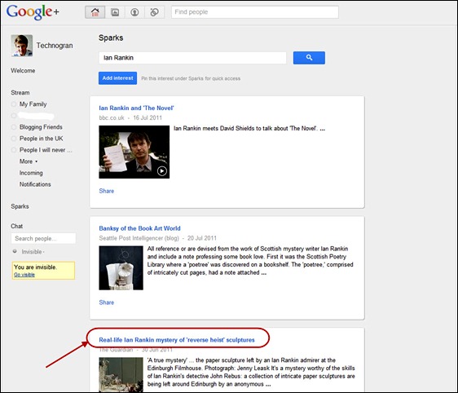
Task: Click the Sparks page heading
Action: coord(111,38)
